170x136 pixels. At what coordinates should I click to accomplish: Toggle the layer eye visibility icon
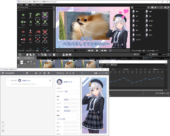26,62
